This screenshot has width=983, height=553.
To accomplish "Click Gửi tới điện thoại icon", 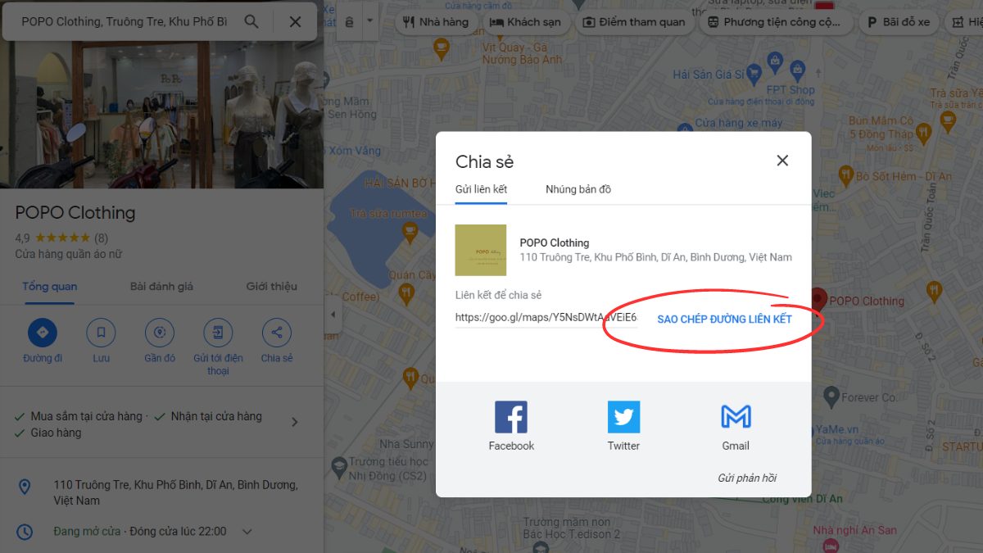I will (x=218, y=333).
